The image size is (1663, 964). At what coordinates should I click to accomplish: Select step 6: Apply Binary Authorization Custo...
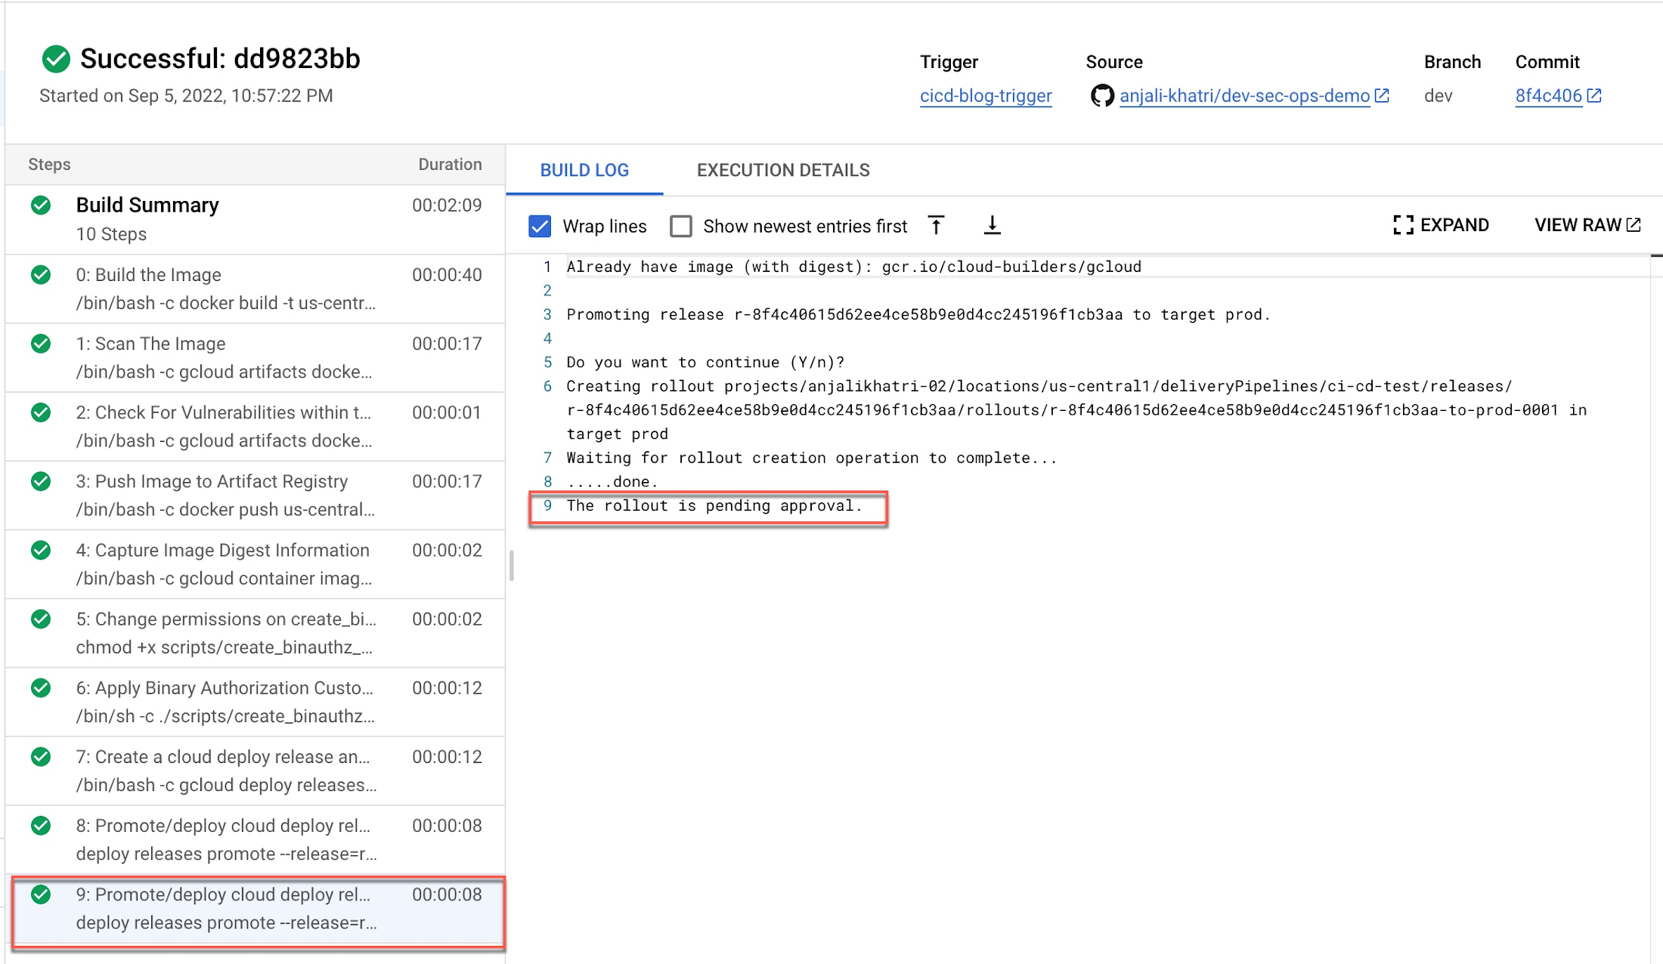(x=255, y=702)
